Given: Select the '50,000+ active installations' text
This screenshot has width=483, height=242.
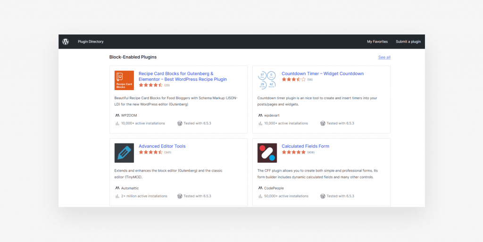Looking at the screenshot, I should tap(286, 196).
